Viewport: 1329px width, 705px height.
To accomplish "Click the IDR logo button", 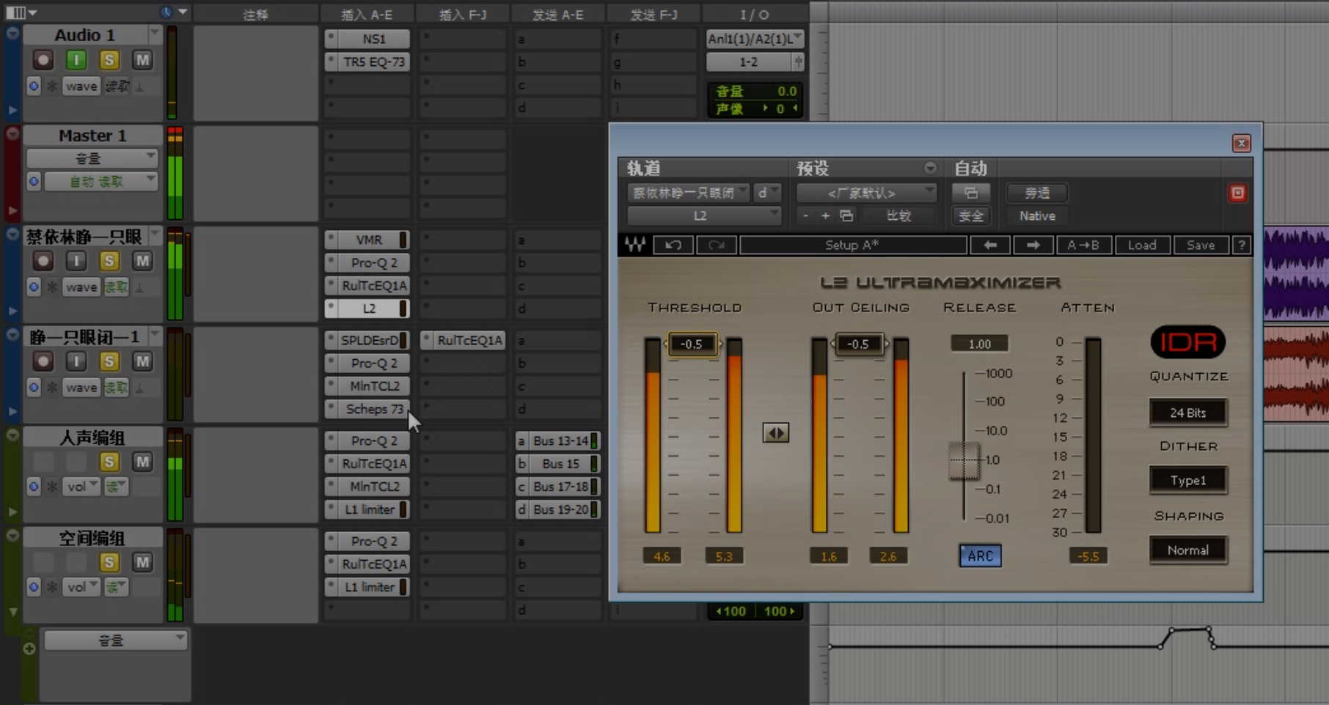I will pyautogui.click(x=1187, y=342).
